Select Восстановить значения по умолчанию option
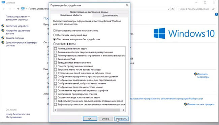This screenshot has height=125, width=219. tap(55, 31)
